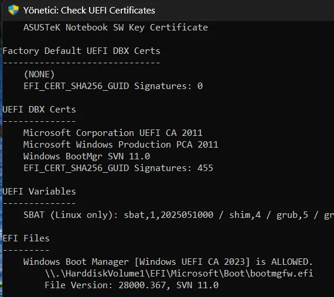Click the 'File Version: 28000.367' line

tap(132, 285)
